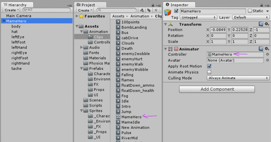The height and width of the screenshot is (142, 271).
Task: Click the Project search field
Action: pyautogui.click(x=117, y=10)
